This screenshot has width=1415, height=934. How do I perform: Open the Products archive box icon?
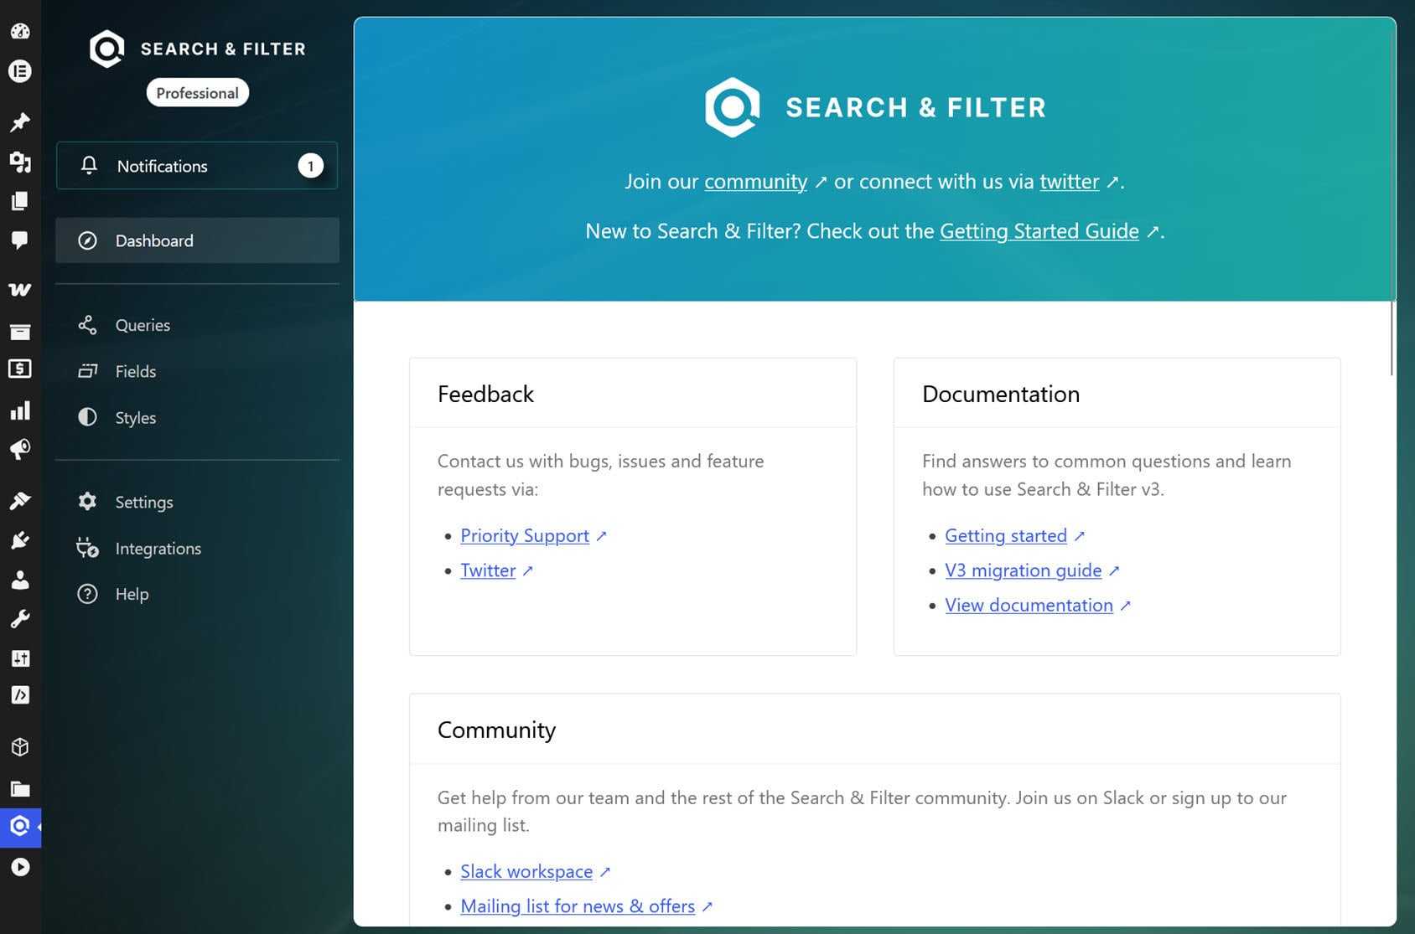(20, 332)
